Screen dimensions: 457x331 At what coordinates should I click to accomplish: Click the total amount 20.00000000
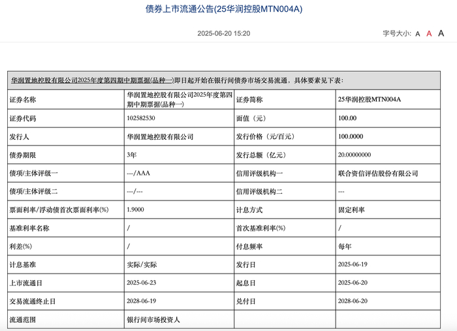(355, 155)
